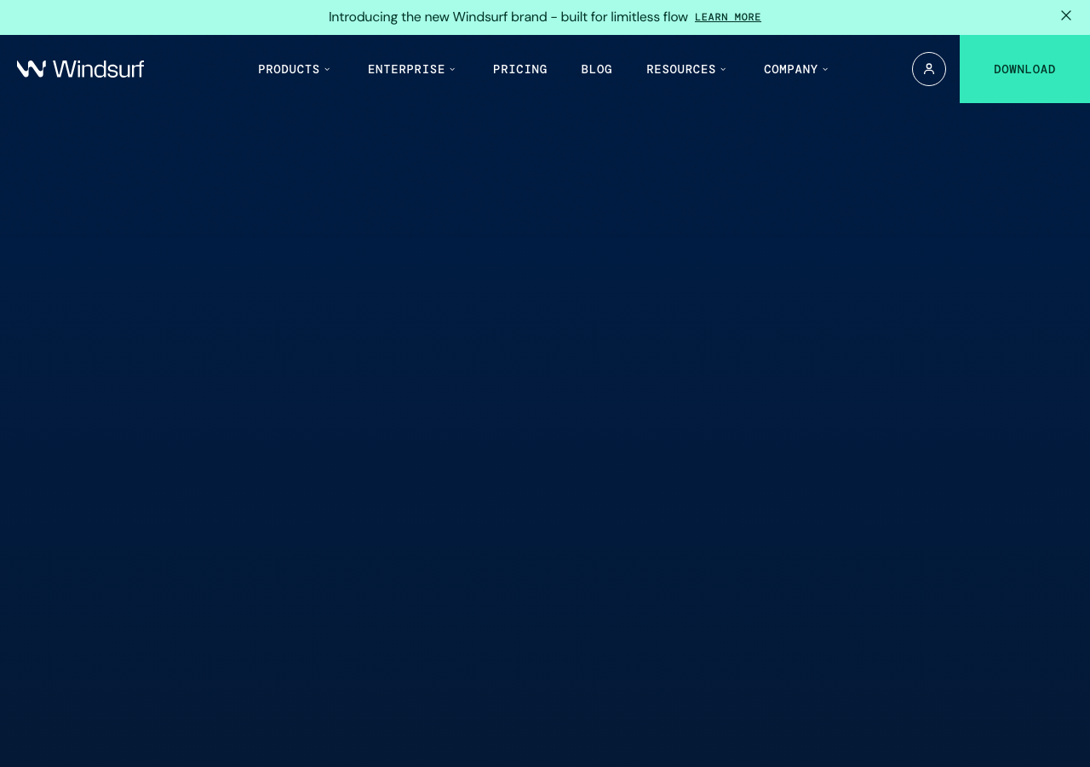Click the Download button

1024,69
